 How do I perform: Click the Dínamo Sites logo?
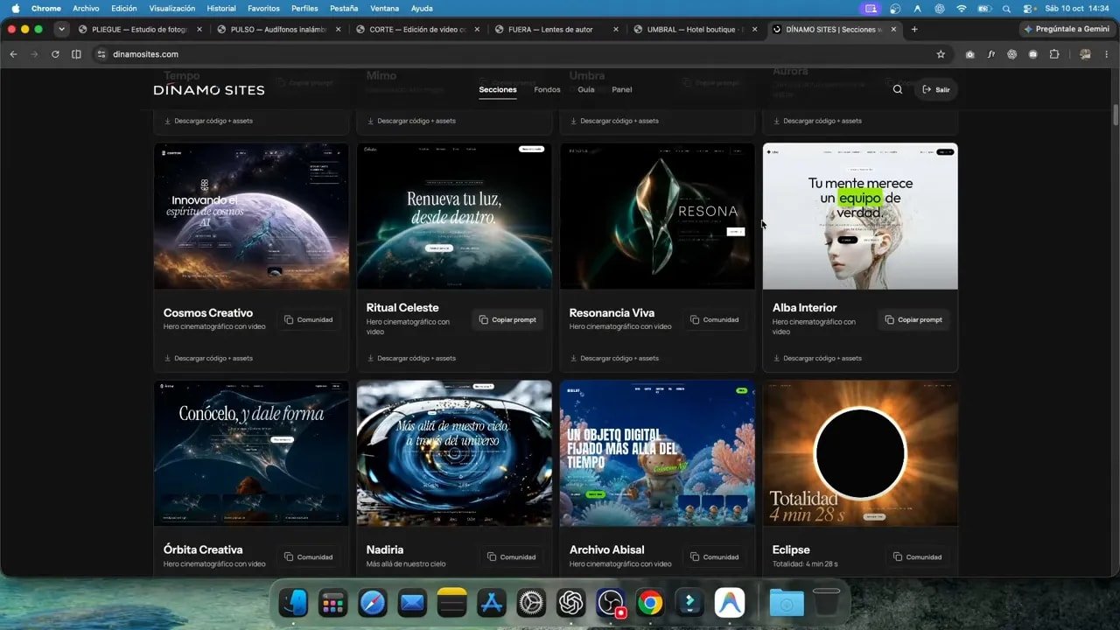click(208, 89)
